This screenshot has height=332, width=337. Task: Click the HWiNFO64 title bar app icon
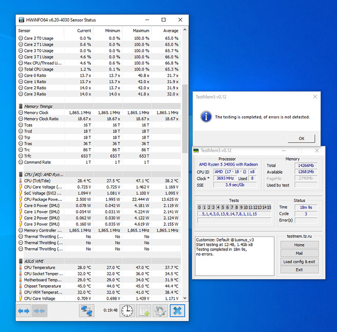pyautogui.click(x=21, y=20)
